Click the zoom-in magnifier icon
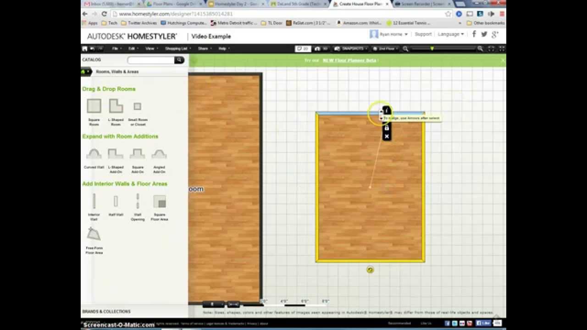Viewport: 587px width, 330px height. [480, 49]
